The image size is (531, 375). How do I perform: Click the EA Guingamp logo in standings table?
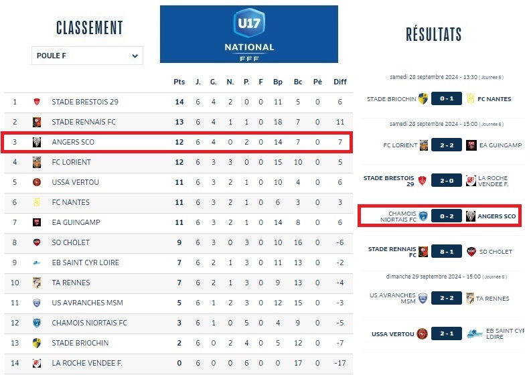[x=37, y=222]
